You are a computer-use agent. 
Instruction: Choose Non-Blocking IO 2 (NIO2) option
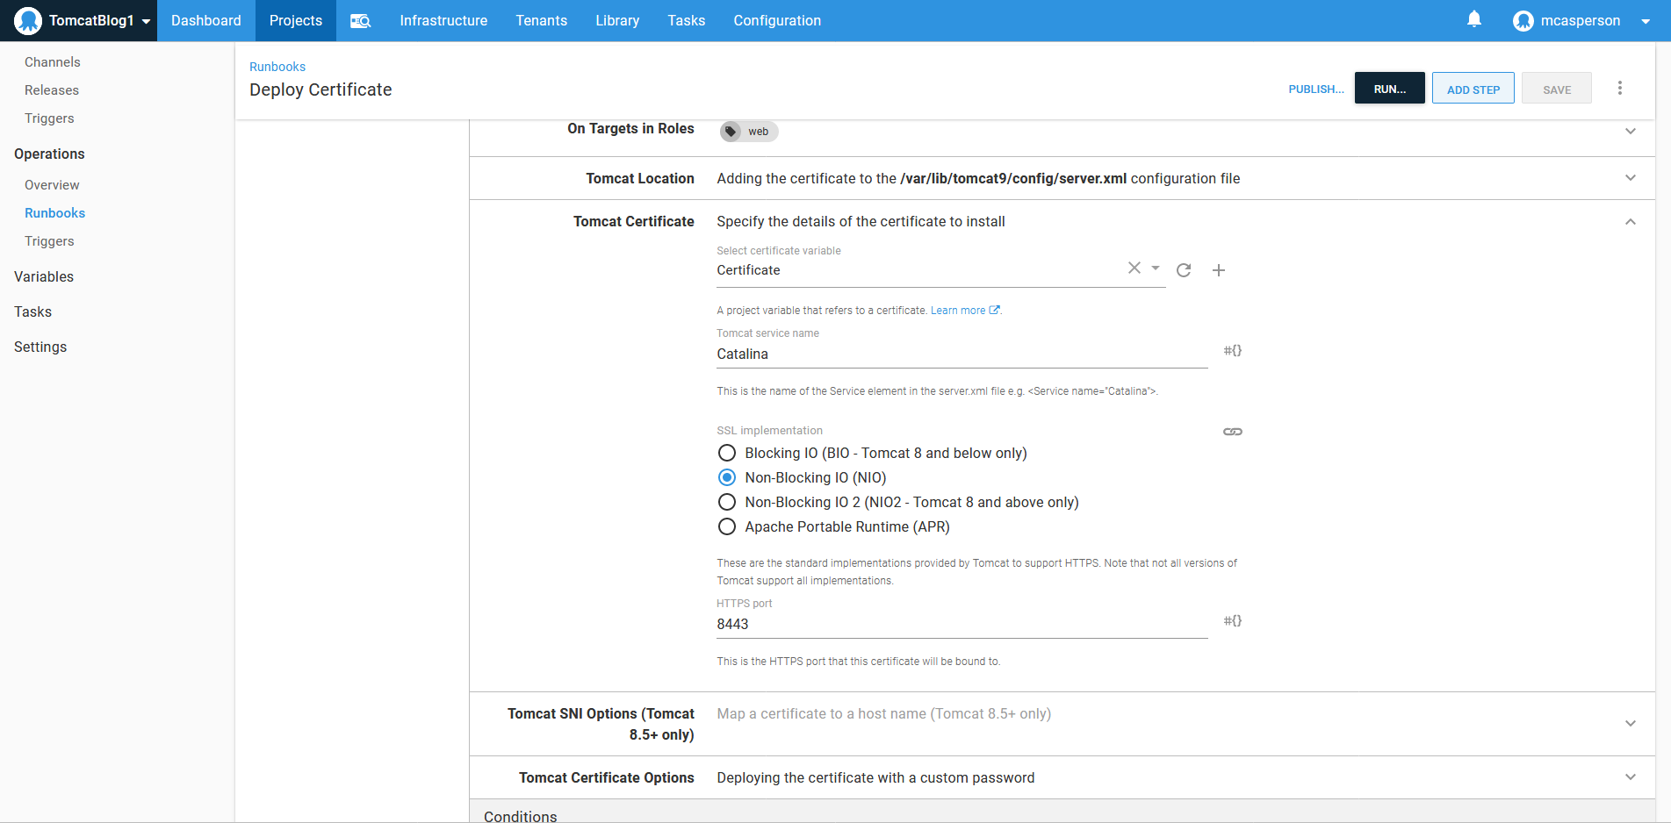(727, 503)
